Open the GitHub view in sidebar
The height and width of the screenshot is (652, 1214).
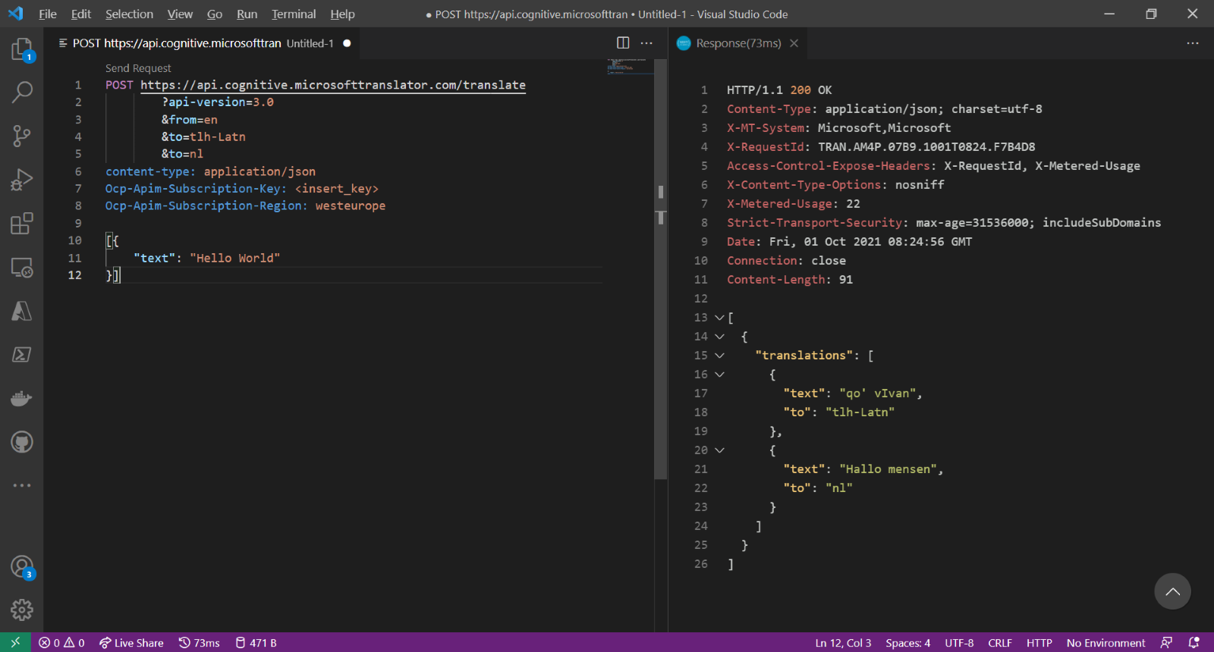21,442
